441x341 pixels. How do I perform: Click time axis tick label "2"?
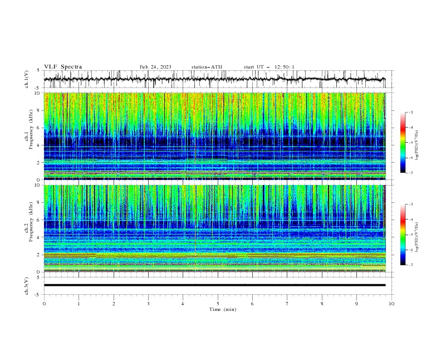coord(114,304)
